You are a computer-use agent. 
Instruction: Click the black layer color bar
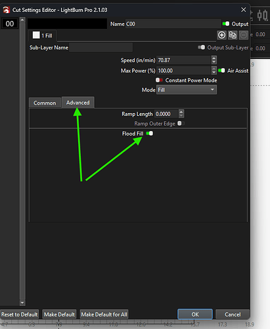pyautogui.click(x=67, y=24)
